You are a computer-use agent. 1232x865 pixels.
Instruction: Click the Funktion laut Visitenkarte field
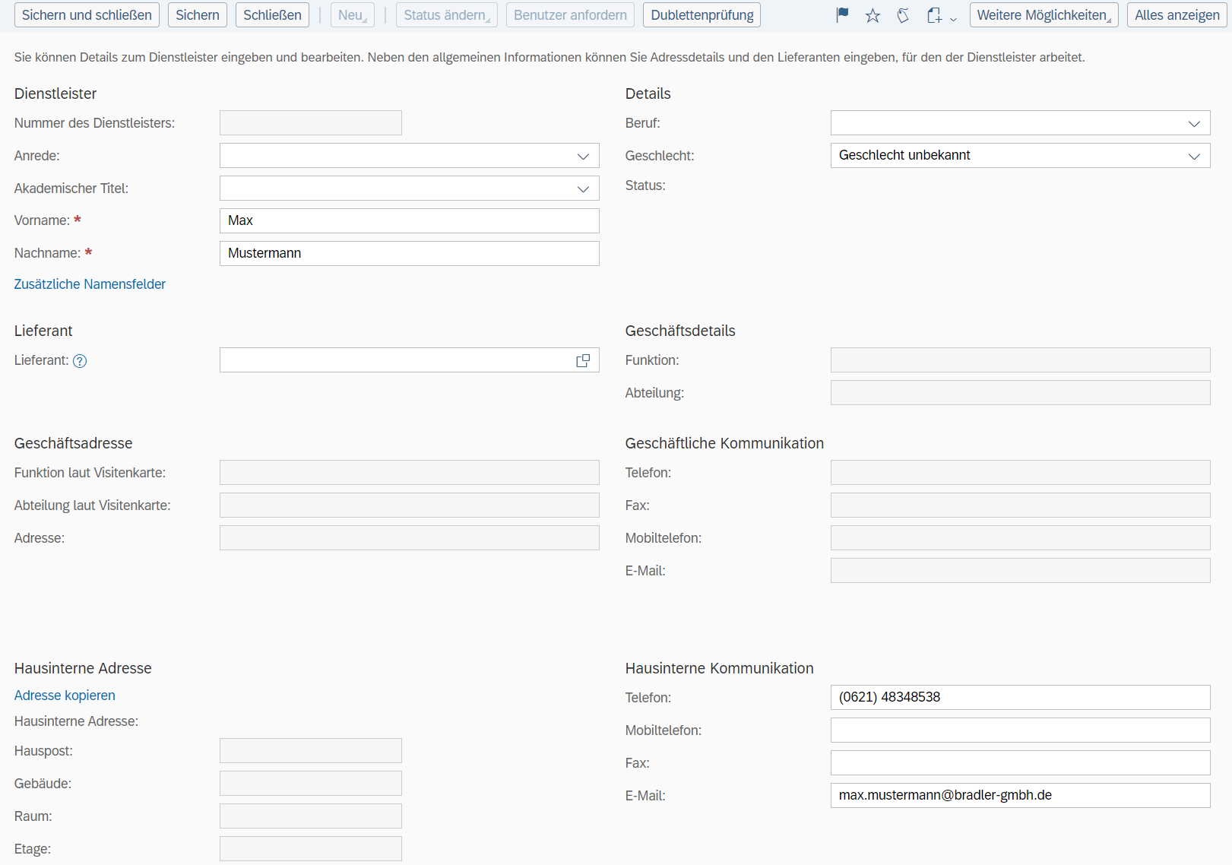[x=410, y=473]
